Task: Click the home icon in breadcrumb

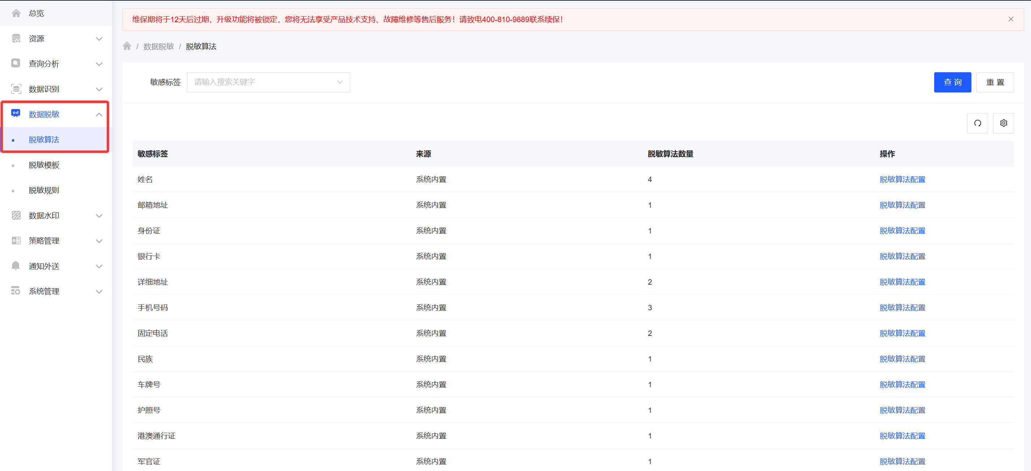Action: pyautogui.click(x=127, y=46)
